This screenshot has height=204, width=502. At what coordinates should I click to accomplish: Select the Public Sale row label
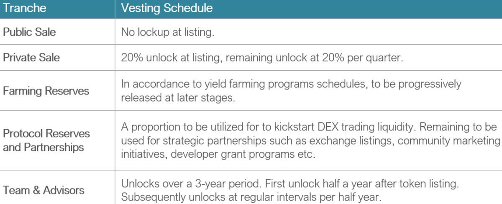point(29,32)
